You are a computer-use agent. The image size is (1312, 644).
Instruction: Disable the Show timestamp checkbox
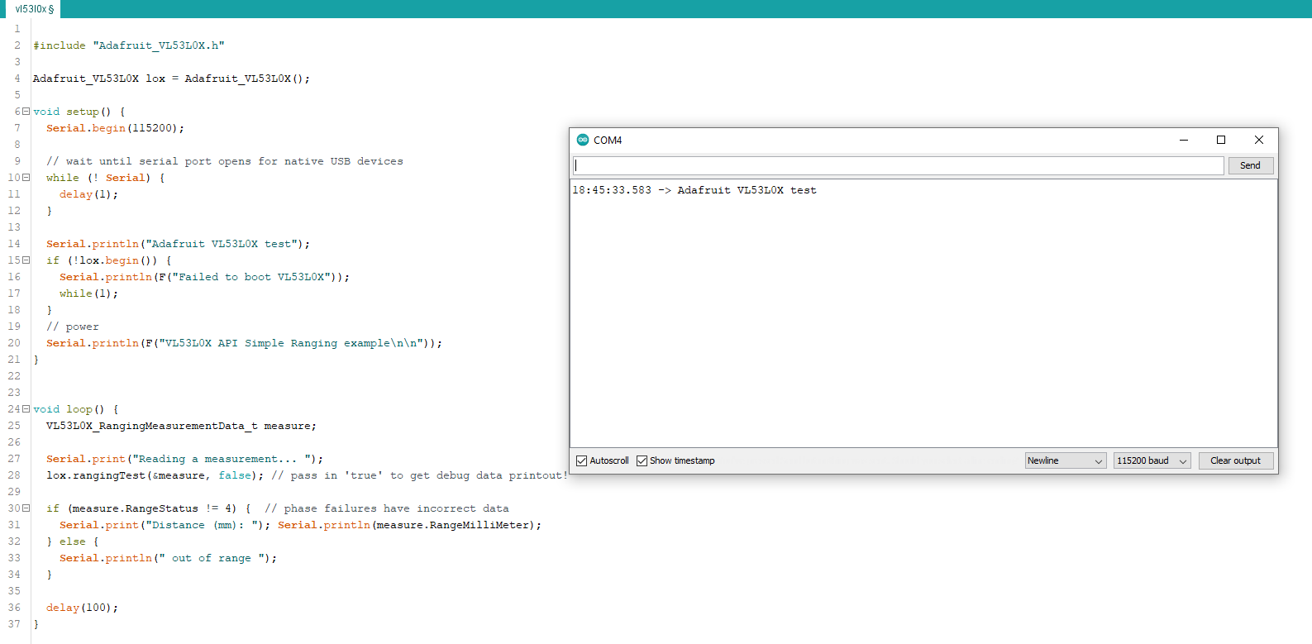tap(642, 461)
